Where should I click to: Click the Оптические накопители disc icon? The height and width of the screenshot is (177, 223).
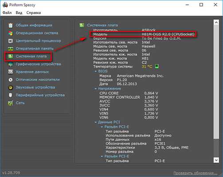click(11, 80)
